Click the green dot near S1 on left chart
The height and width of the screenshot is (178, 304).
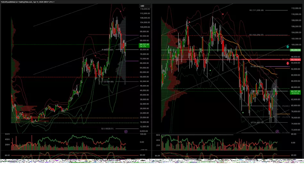coord(109,78)
